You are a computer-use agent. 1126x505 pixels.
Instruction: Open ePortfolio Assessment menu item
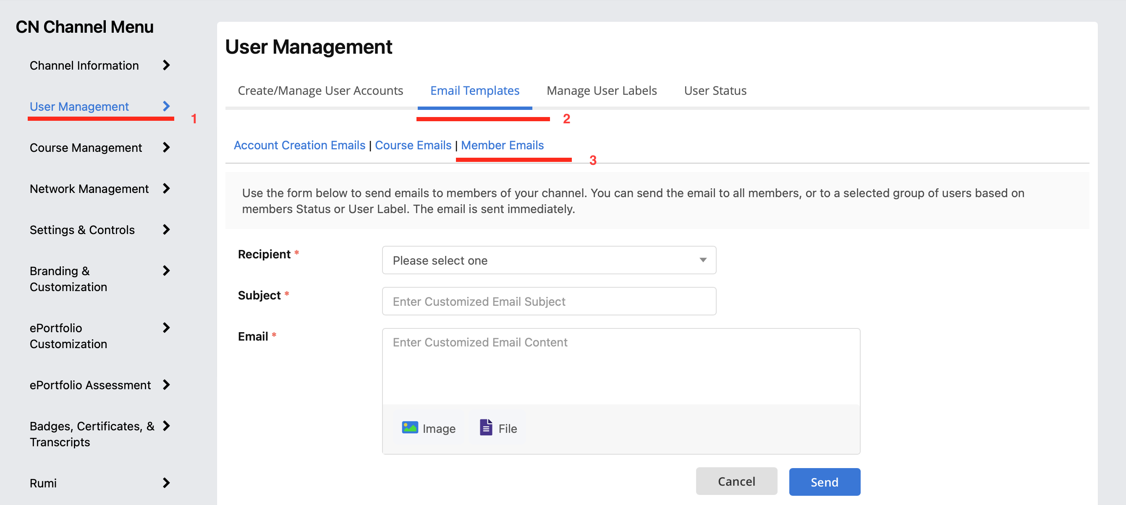(90, 385)
